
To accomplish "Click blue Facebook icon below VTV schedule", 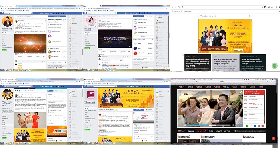I will 255,126.
